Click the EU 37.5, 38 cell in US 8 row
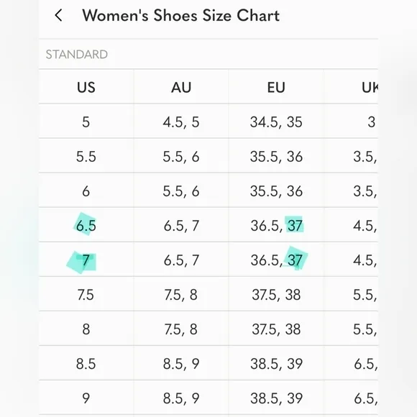This screenshot has width=417, height=417. (x=276, y=329)
